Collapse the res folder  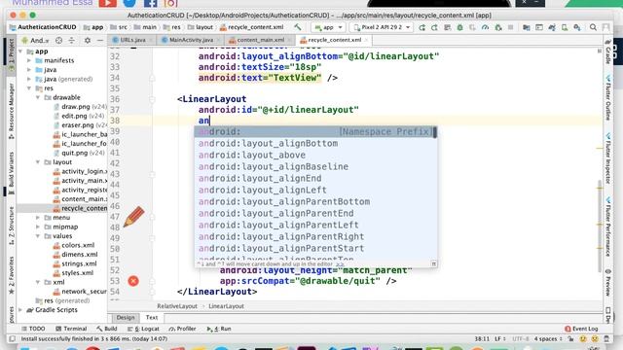[x=29, y=88]
